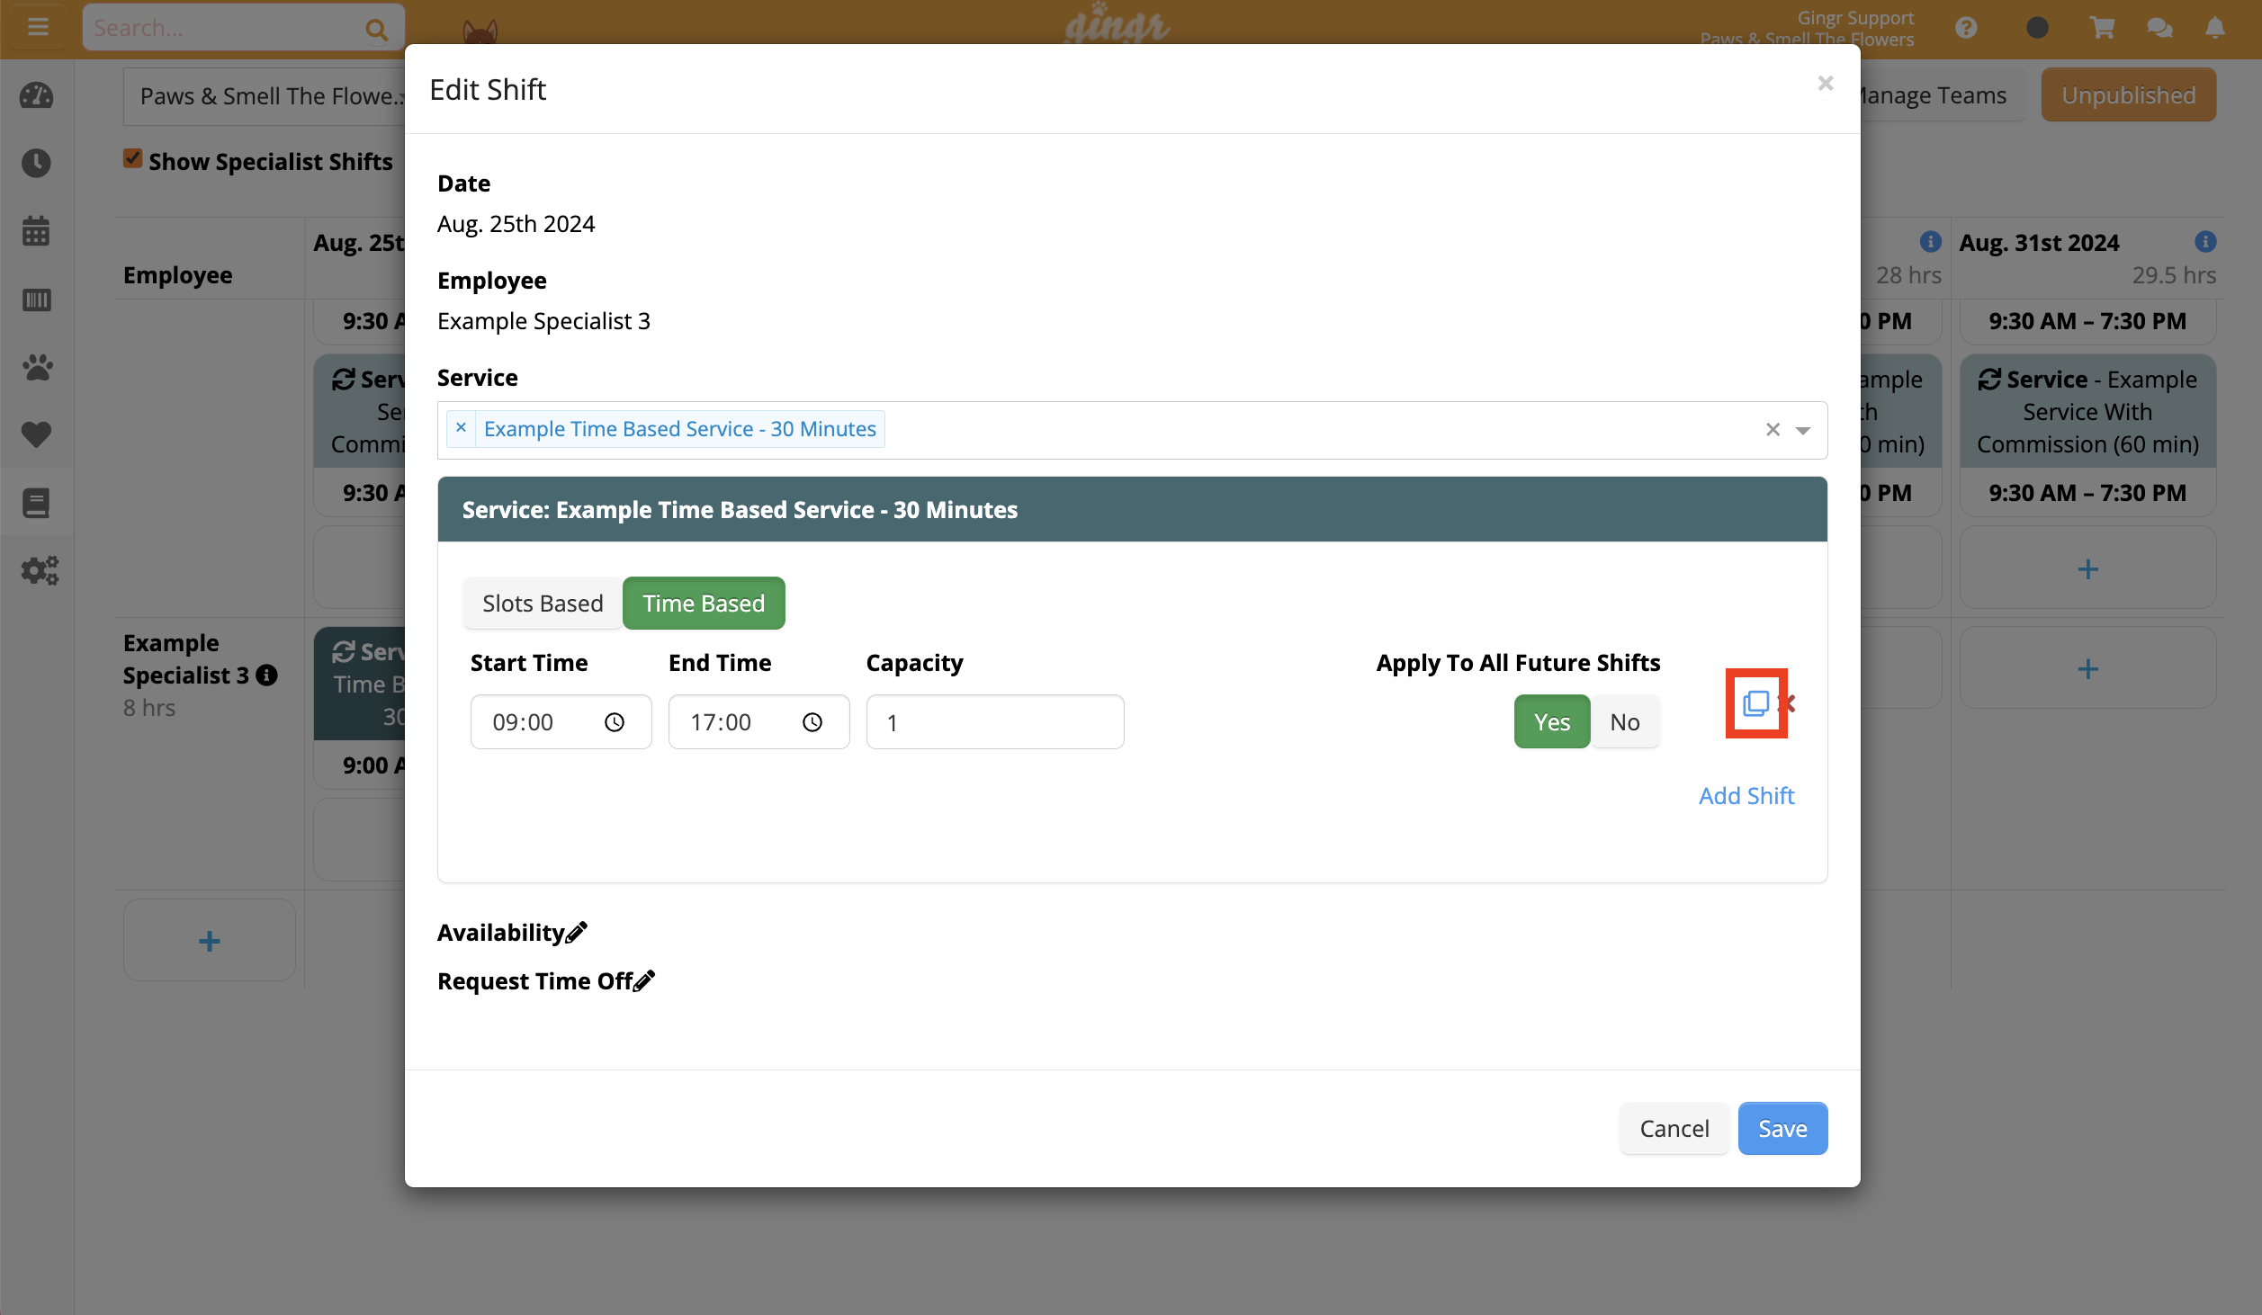The width and height of the screenshot is (2262, 1315).
Task: Click info icon beside Example Specialist 3
Action: [266, 675]
